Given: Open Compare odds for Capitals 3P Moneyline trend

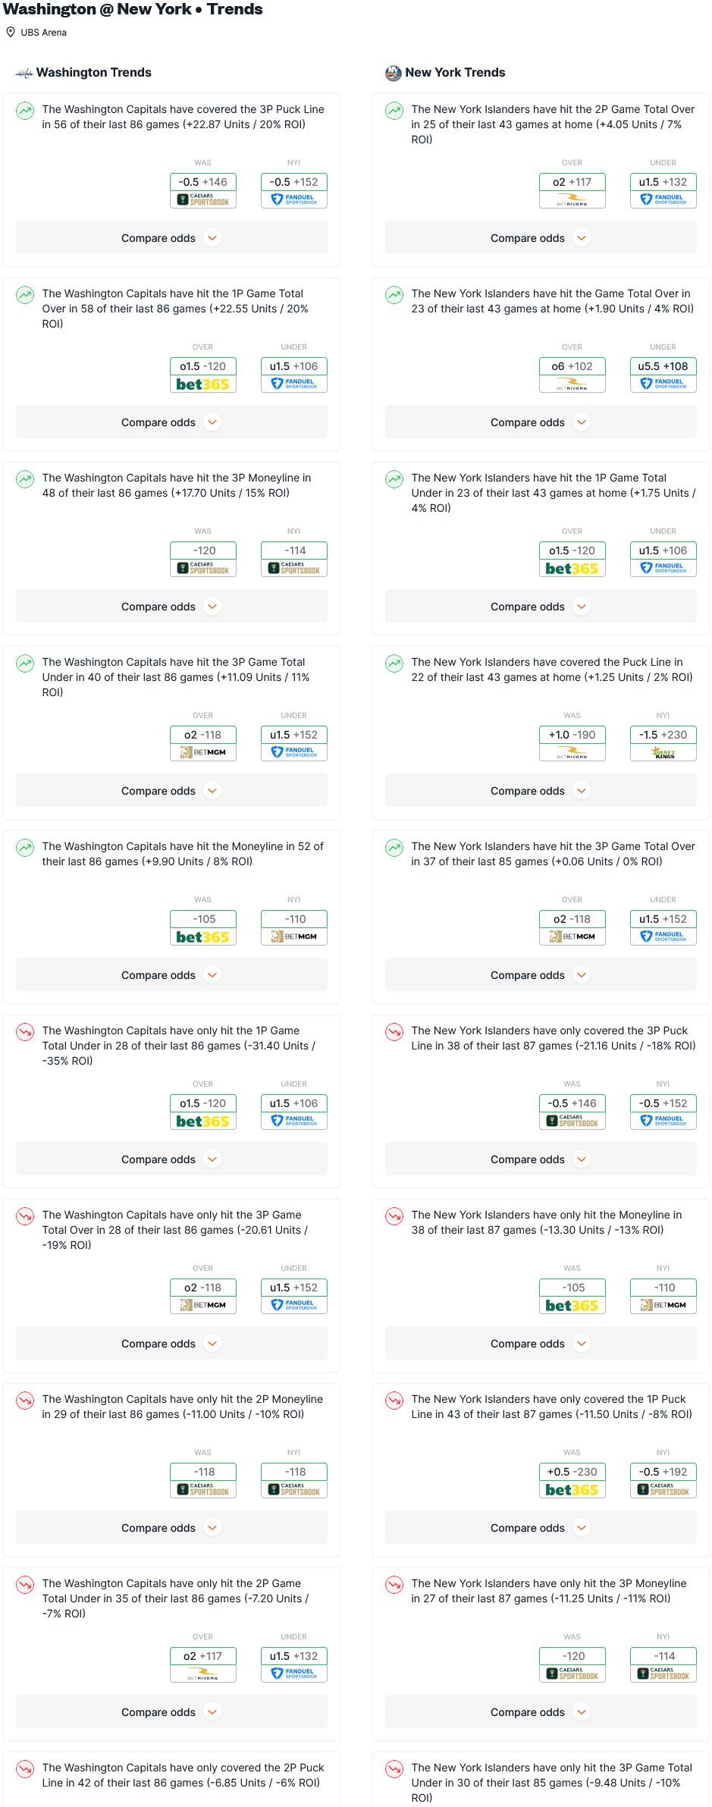Looking at the screenshot, I should tap(171, 607).
